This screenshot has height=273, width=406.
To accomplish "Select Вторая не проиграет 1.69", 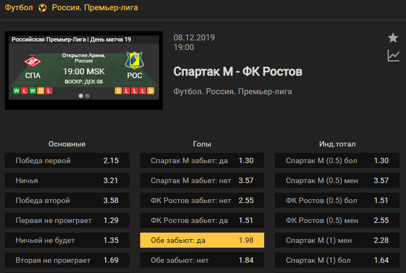I will pyautogui.click(x=67, y=260).
